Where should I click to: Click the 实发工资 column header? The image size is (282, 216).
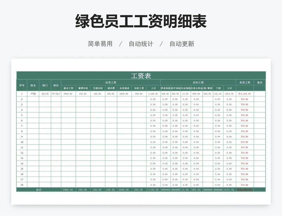tap(245, 82)
